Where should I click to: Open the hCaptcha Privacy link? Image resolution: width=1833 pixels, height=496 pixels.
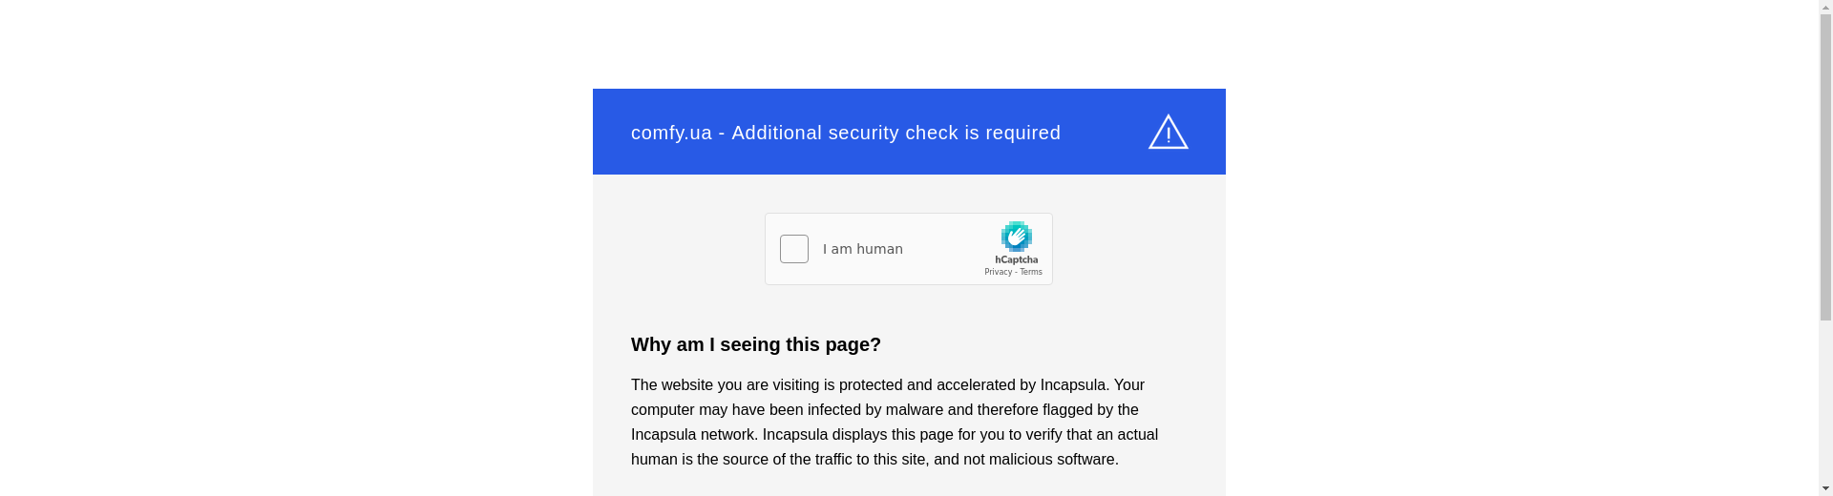pyautogui.click(x=998, y=273)
